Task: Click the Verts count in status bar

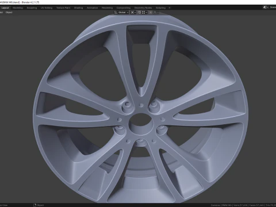Action: 241,205
